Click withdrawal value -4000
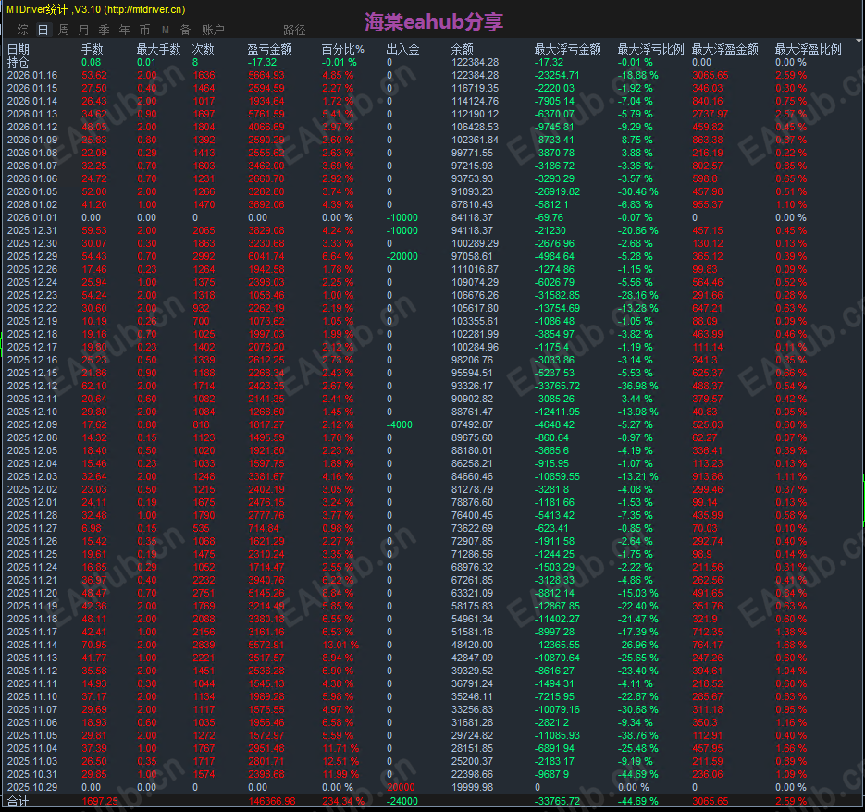865x812 pixels. [x=400, y=424]
